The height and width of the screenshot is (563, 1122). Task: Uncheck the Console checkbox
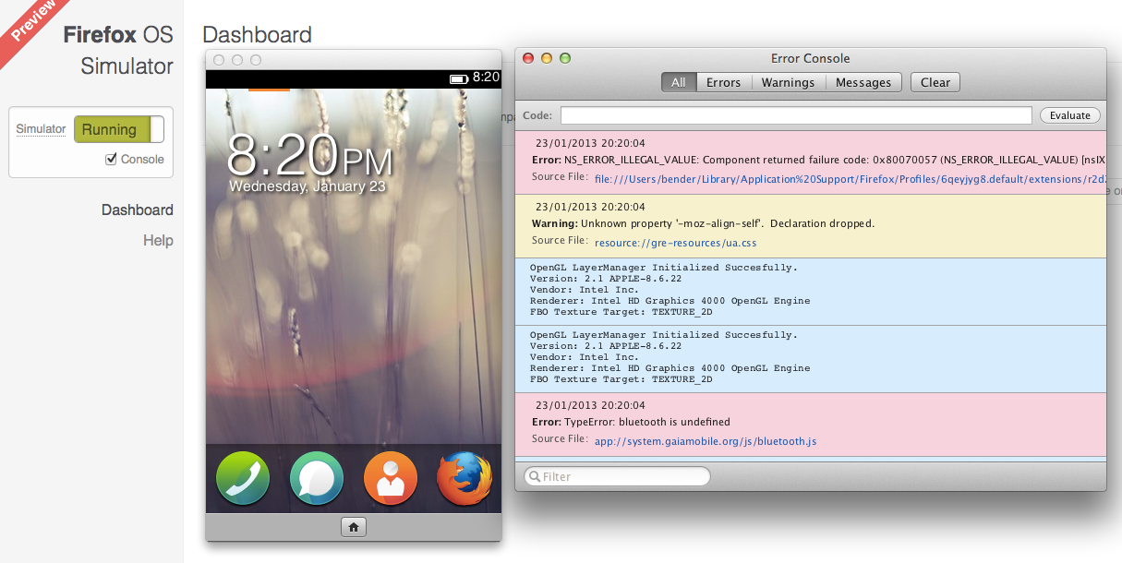click(x=112, y=159)
